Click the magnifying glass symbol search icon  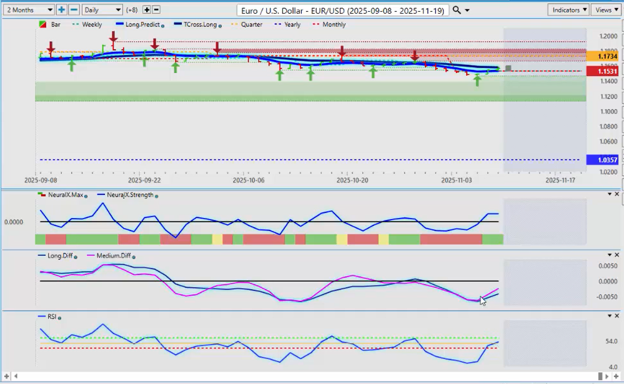457,10
